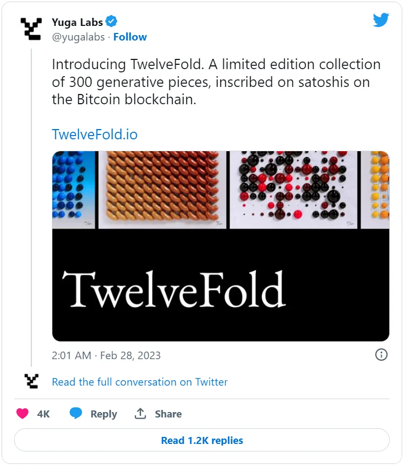This screenshot has height=465, width=406.
Task: Click the Share label text
Action: (x=168, y=414)
